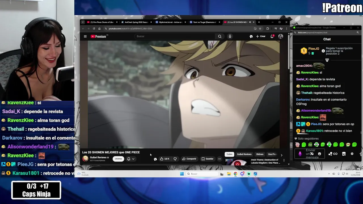Click PieeJG top gifter entry
The width and height of the screenshot is (363, 204).
click(309, 51)
